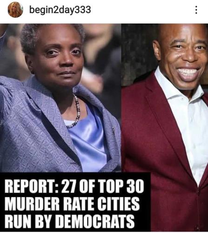The image size is (208, 233).
Task: Click the lapel pin on the lavender jacket
Action: click(x=114, y=130)
